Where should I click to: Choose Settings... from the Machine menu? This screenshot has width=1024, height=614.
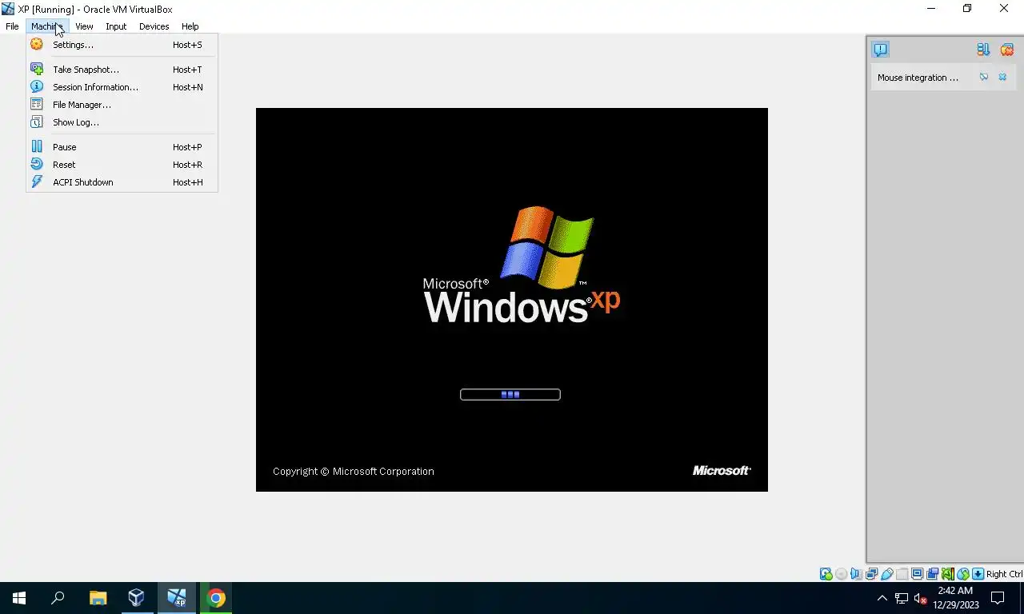tap(122, 45)
